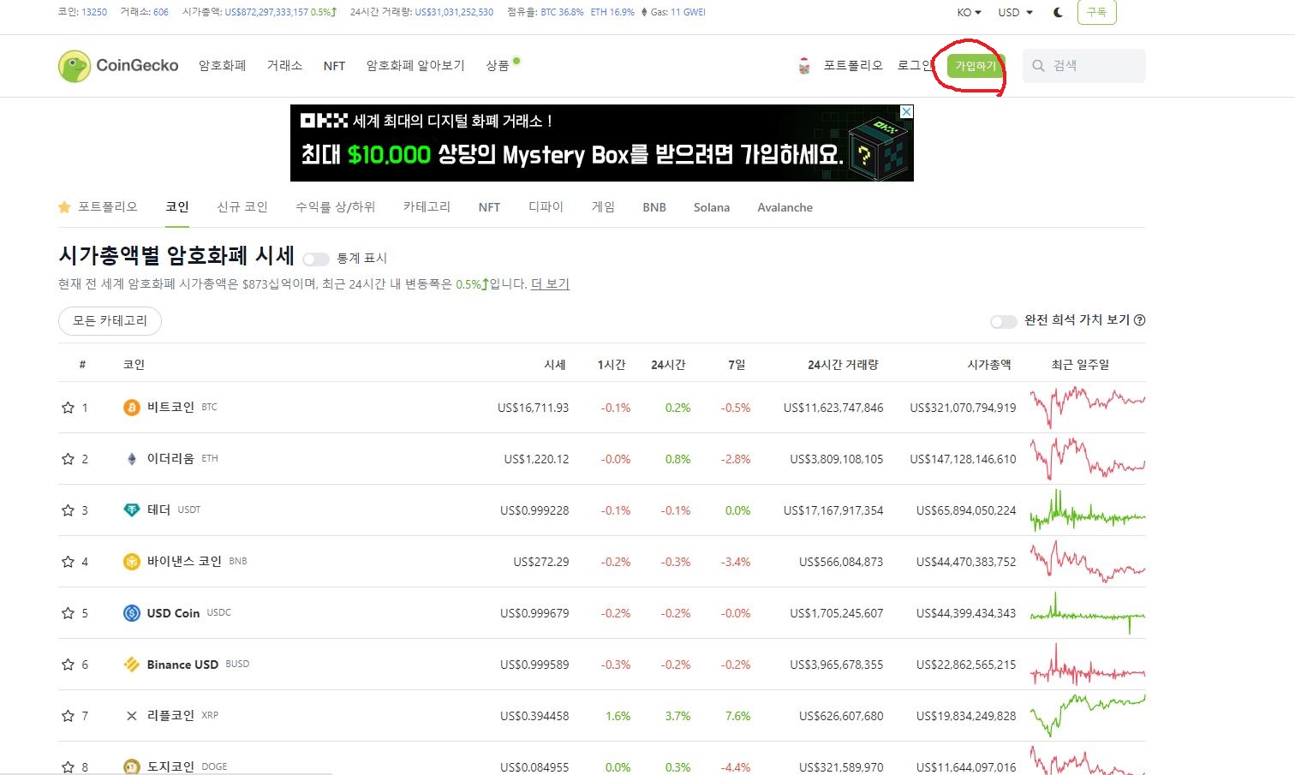Open the USD currency dropdown
This screenshot has height=775, width=1295.
1015,13
